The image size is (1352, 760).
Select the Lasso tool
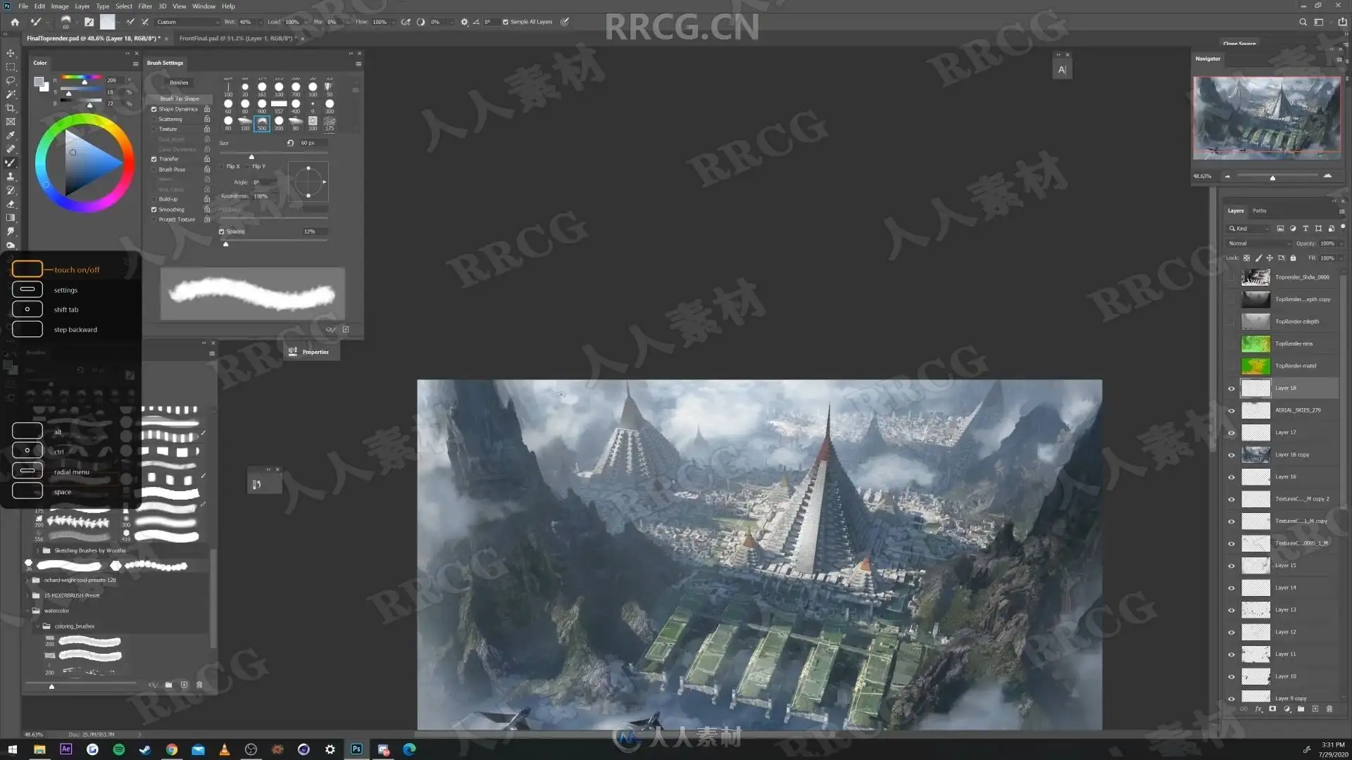(x=11, y=81)
